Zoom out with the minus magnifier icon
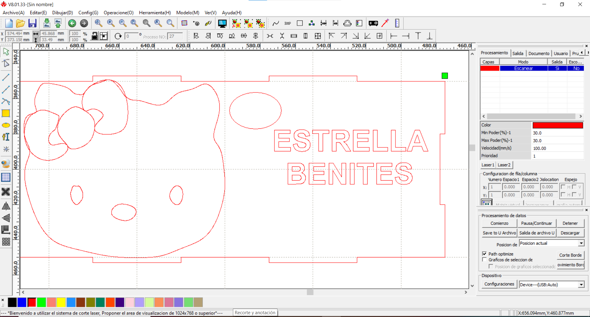Viewport: 590px width, 317px height. pyautogui.click(x=123, y=23)
